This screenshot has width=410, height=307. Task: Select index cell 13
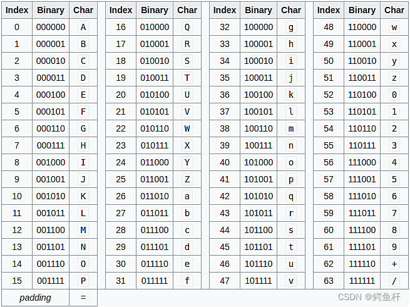17,247
